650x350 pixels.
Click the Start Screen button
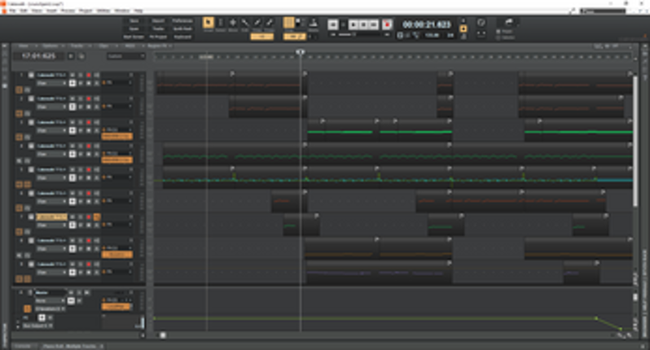point(134,37)
